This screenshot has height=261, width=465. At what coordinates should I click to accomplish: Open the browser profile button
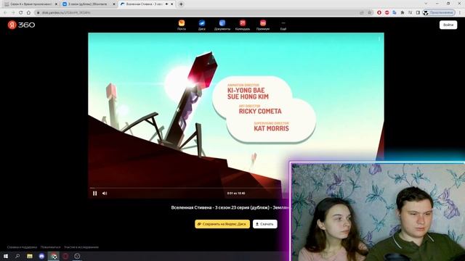coord(439,13)
